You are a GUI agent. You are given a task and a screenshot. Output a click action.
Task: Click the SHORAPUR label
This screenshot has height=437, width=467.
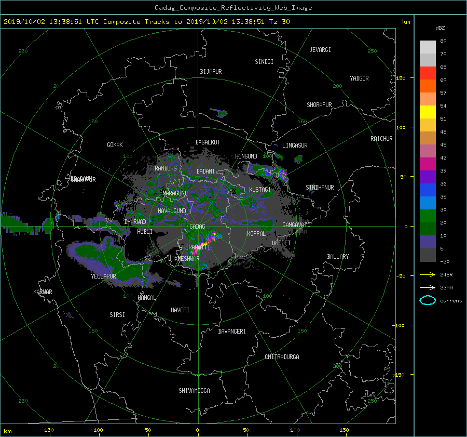[x=319, y=105]
